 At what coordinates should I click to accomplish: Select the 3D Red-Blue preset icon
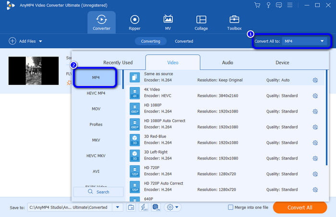click(x=135, y=140)
